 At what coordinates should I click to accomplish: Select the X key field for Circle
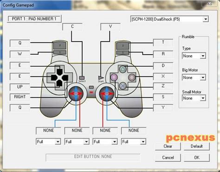pyautogui.click(x=163, y=76)
